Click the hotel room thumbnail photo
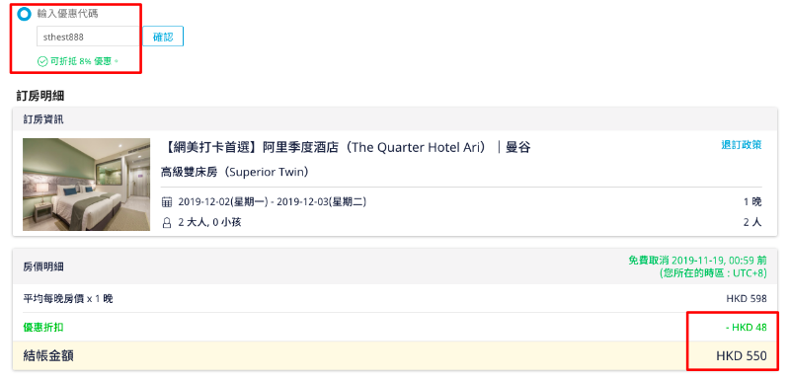 86,185
